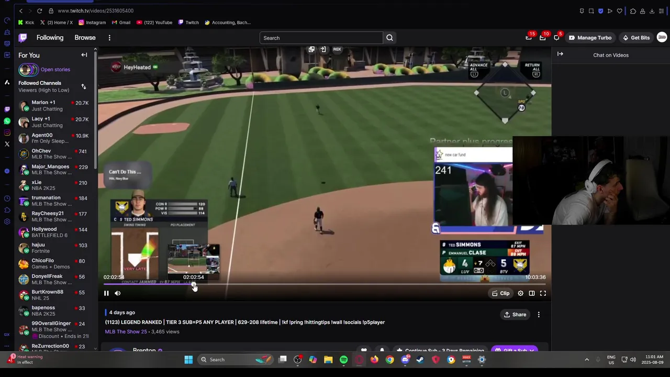Open the three-dot More menu beside Browse
670x377 pixels.
point(109,38)
